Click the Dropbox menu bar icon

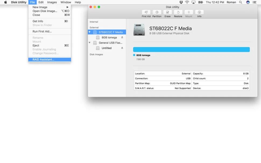tap(181, 2)
